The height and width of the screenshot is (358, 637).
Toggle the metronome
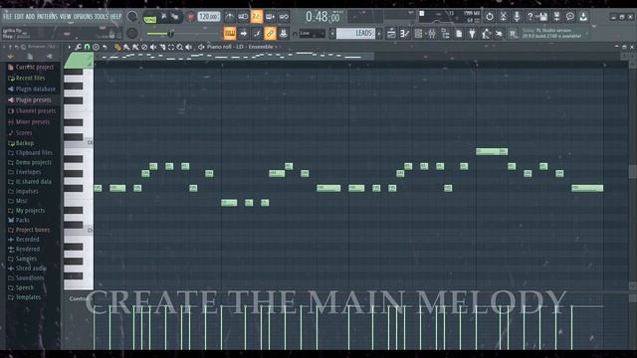point(230,17)
